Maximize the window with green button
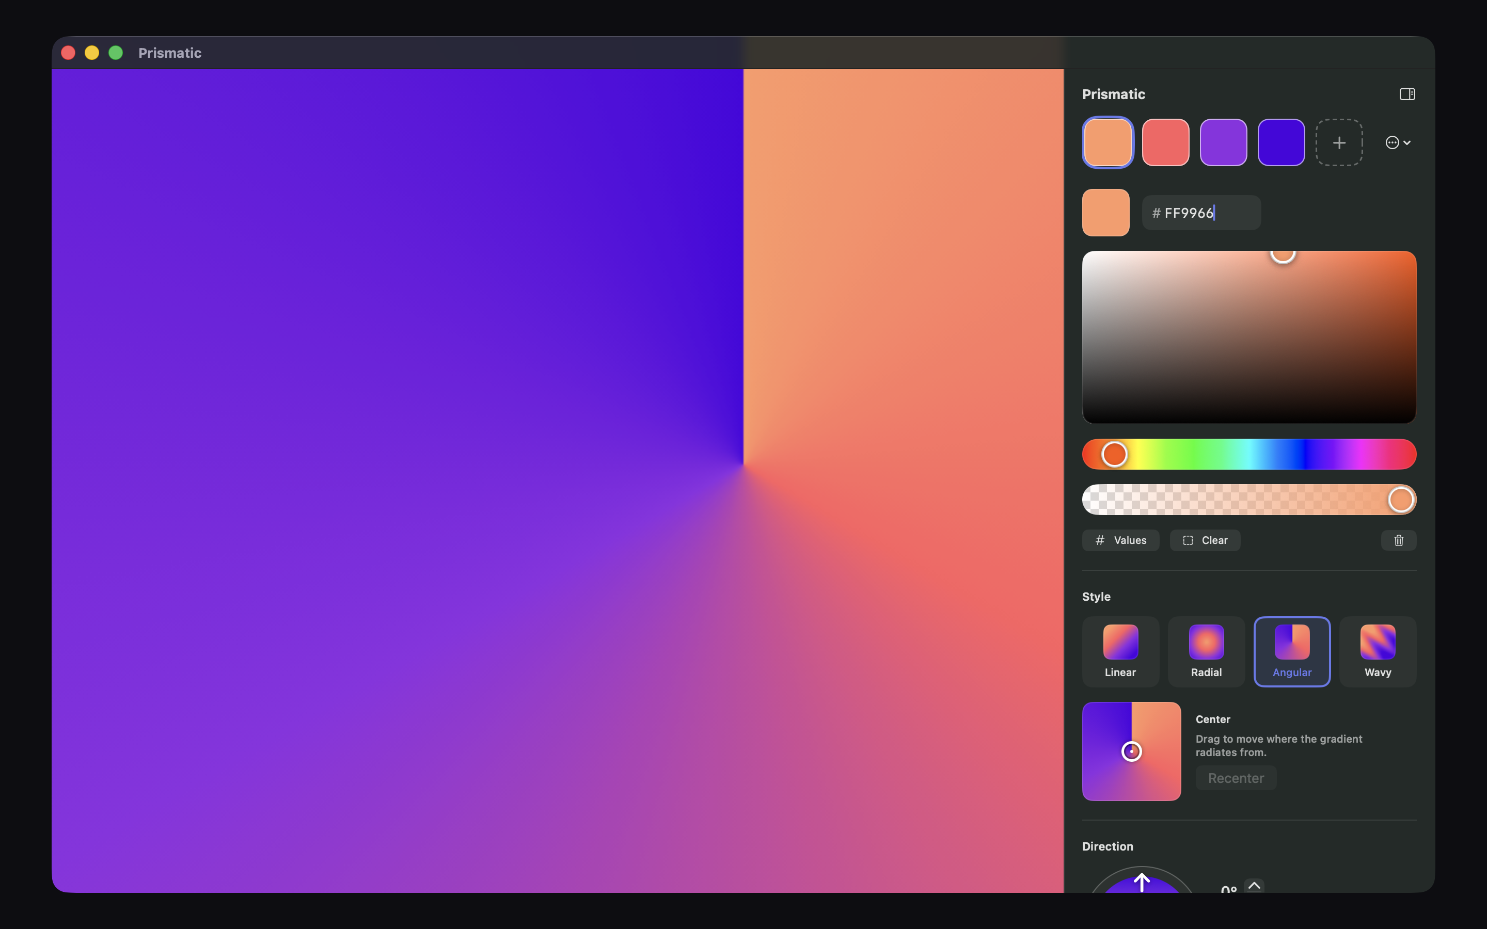The height and width of the screenshot is (929, 1487). 116,53
